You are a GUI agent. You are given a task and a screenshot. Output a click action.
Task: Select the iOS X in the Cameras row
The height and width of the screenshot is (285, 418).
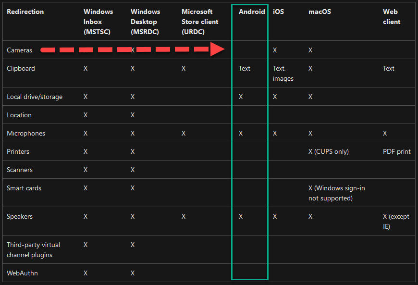tap(275, 50)
